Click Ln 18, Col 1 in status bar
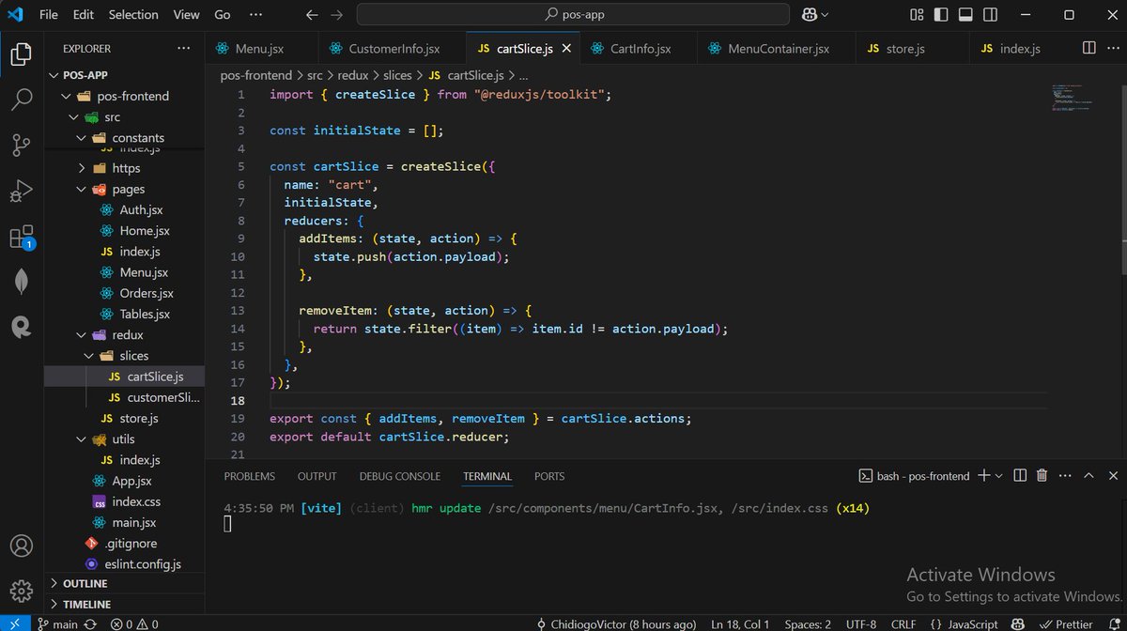This screenshot has height=631, width=1127. coord(740,623)
